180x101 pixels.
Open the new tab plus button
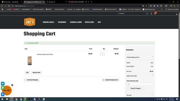point(92,2)
